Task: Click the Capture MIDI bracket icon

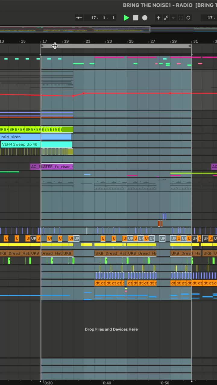Action: point(181,18)
